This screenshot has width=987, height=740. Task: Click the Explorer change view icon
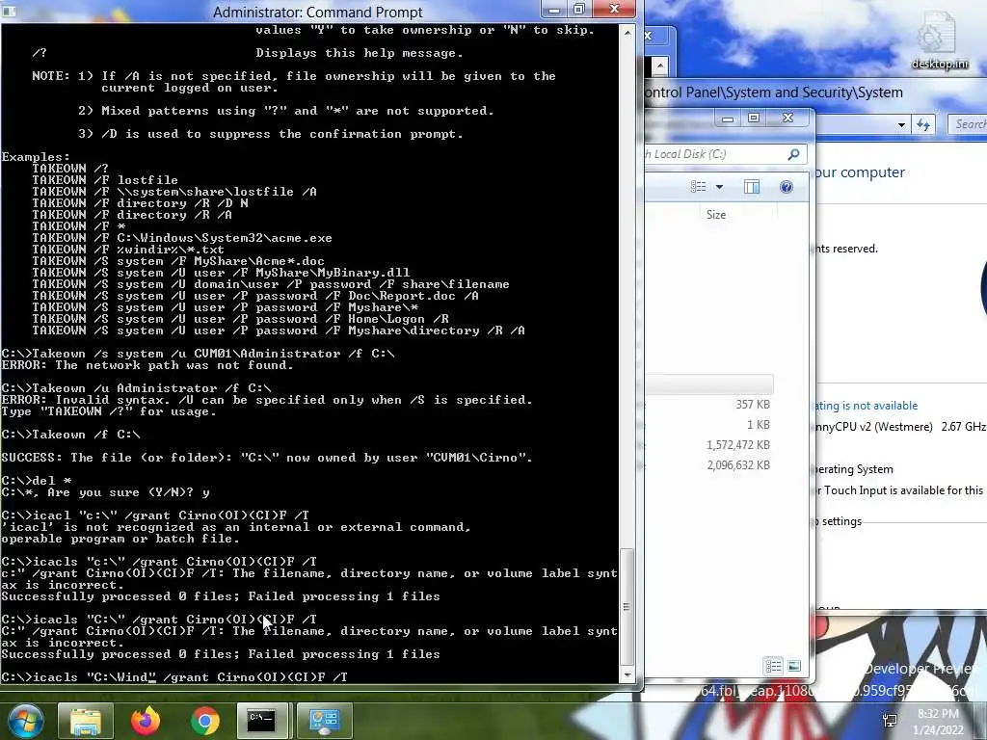pyautogui.click(x=698, y=187)
